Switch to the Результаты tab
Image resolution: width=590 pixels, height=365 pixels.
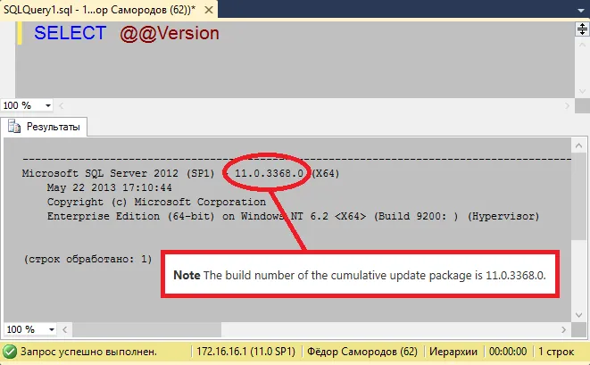[x=44, y=127]
